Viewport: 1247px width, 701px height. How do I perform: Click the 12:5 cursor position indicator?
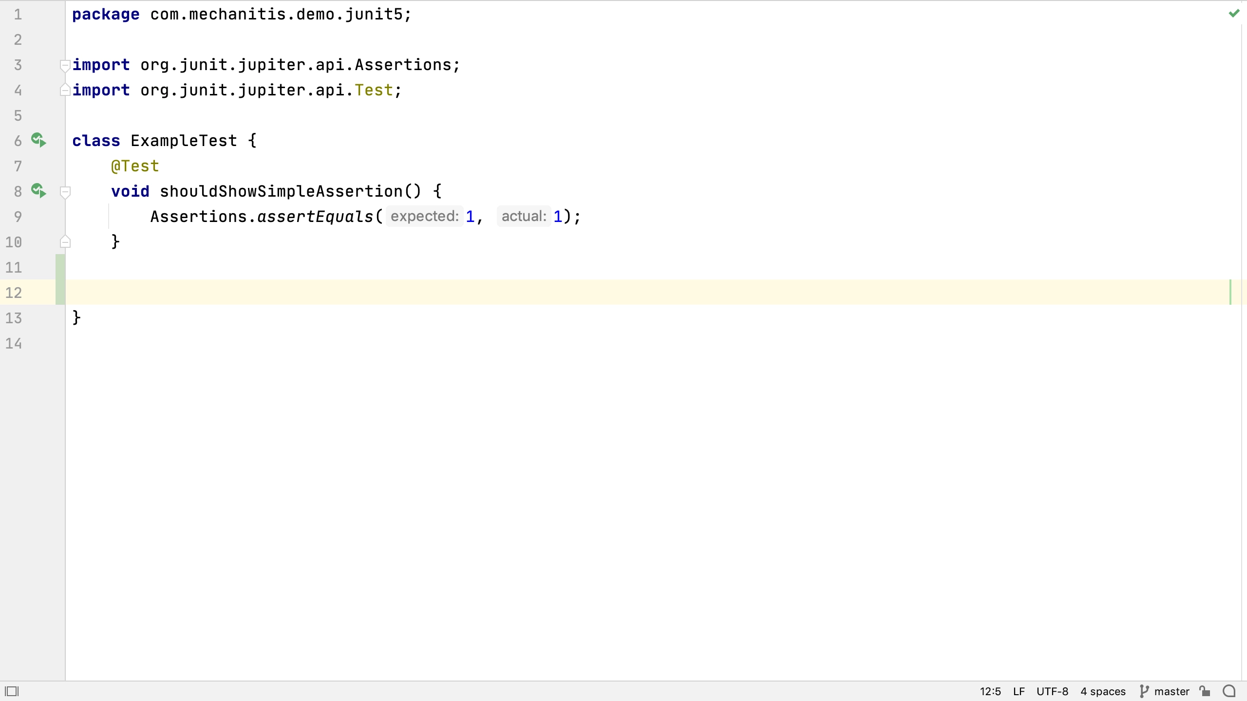(990, 691)
